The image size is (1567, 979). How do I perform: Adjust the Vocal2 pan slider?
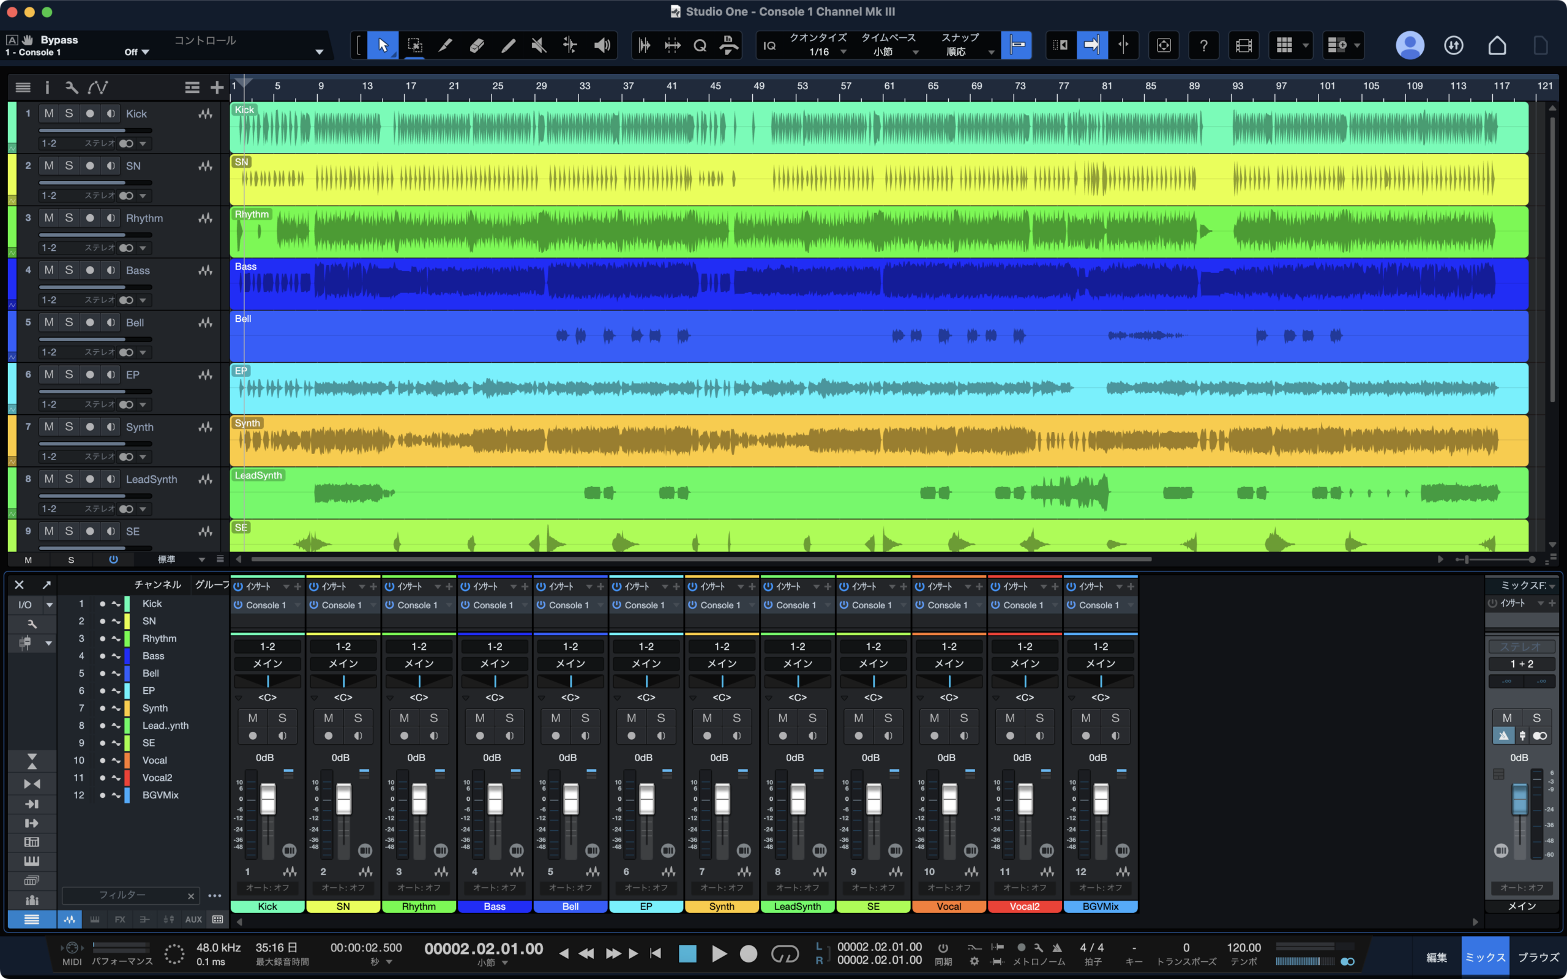tap(1025, 681)
